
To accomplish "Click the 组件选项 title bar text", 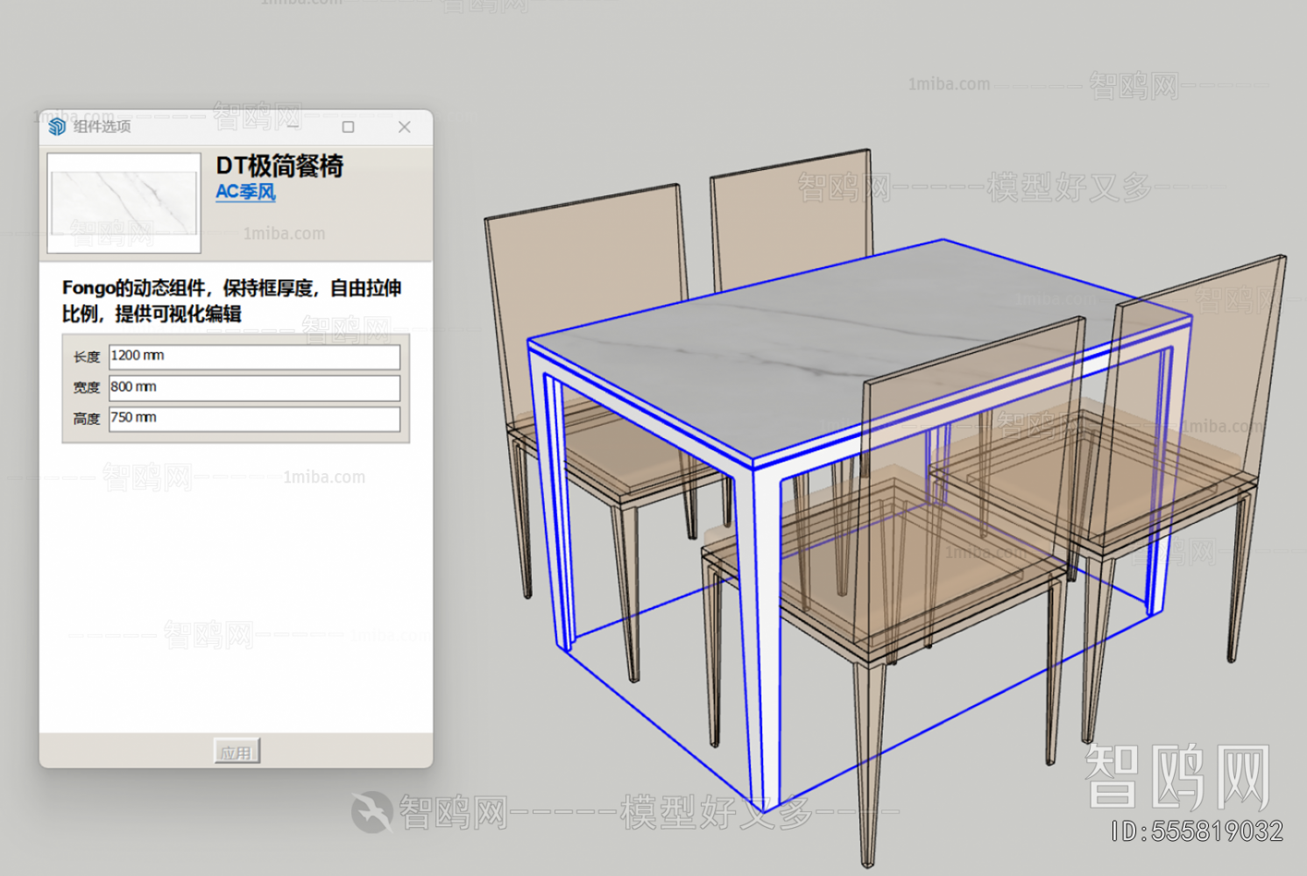I will [105, 126].
